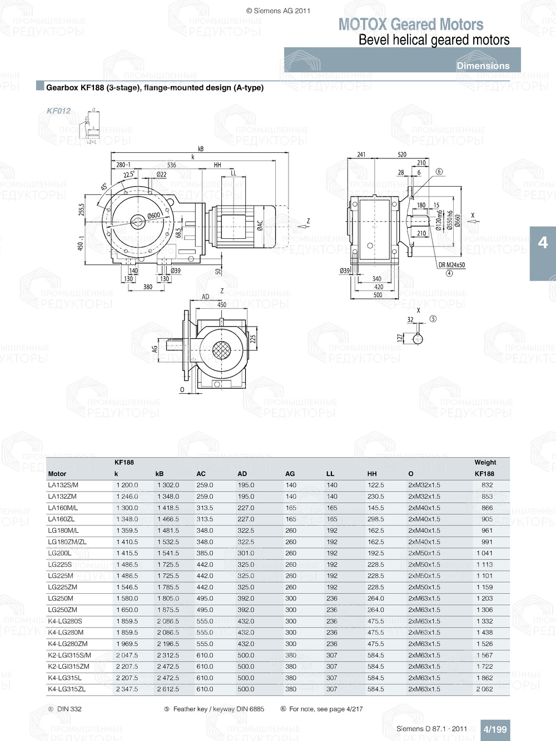Screen dimensions: 556x741
Task: Click the circled 4 marker near DR M24x50
Action: tap(448, 273)
